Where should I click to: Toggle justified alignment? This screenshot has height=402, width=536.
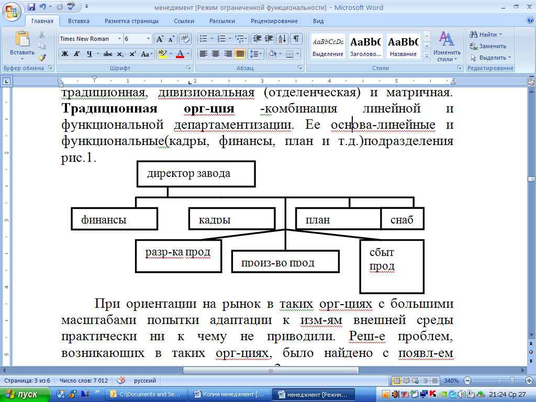[240, 54]
